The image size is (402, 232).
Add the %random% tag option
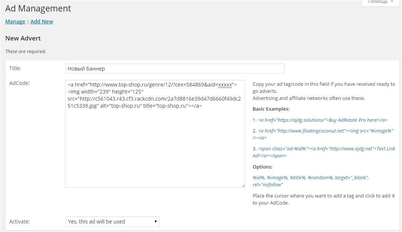click(320, 178)
